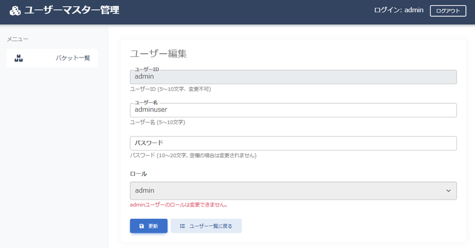Open バケット一覧 menu item
475x248 pixels.
point(52,58)
